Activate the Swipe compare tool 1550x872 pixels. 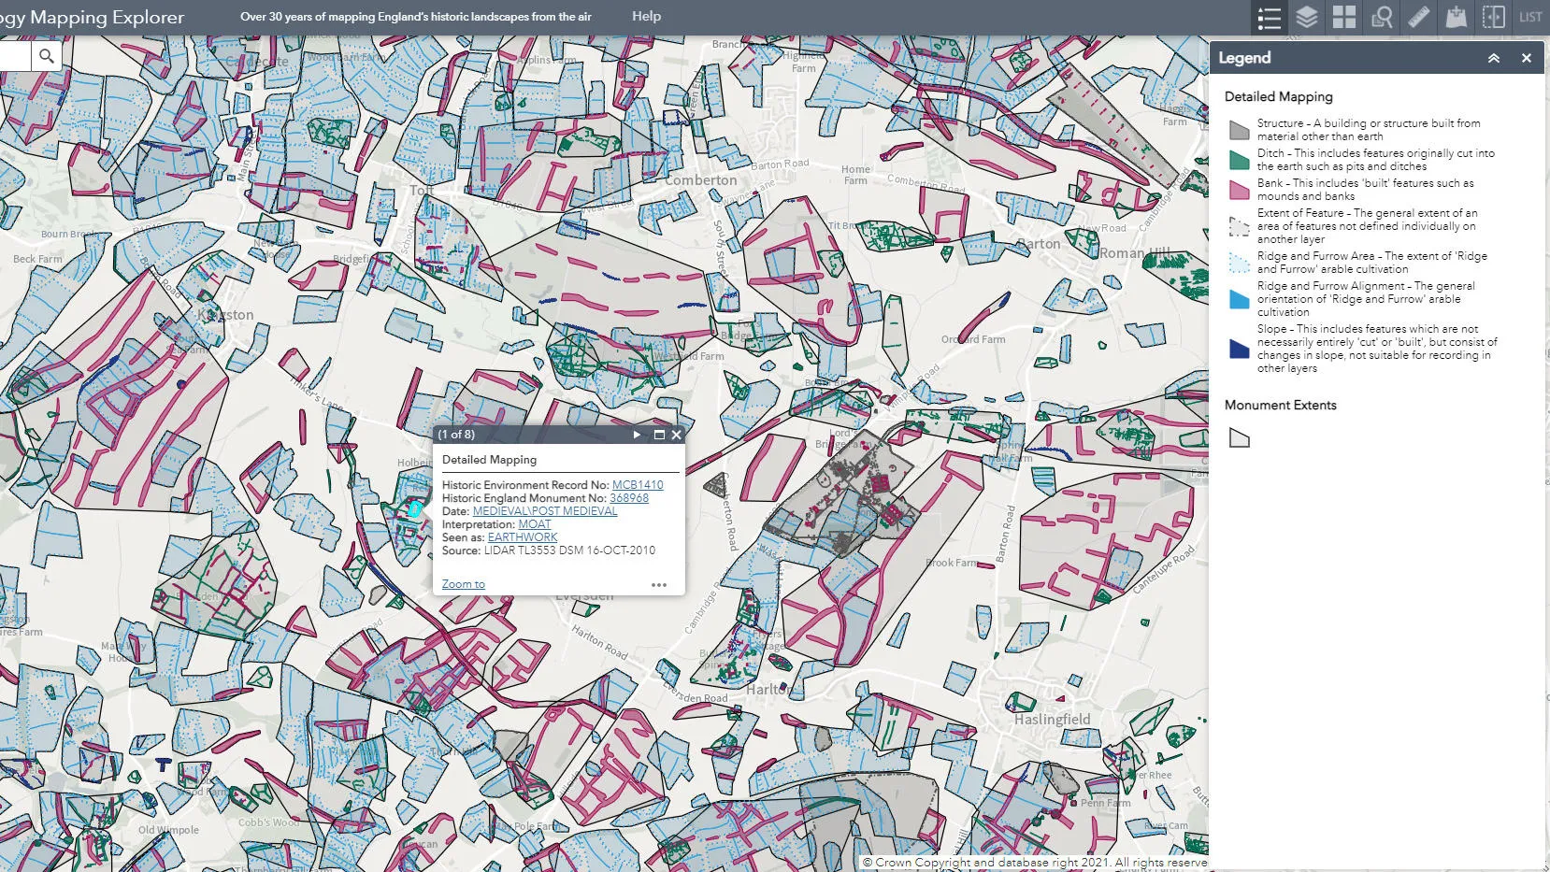[x=1493, y=18]
